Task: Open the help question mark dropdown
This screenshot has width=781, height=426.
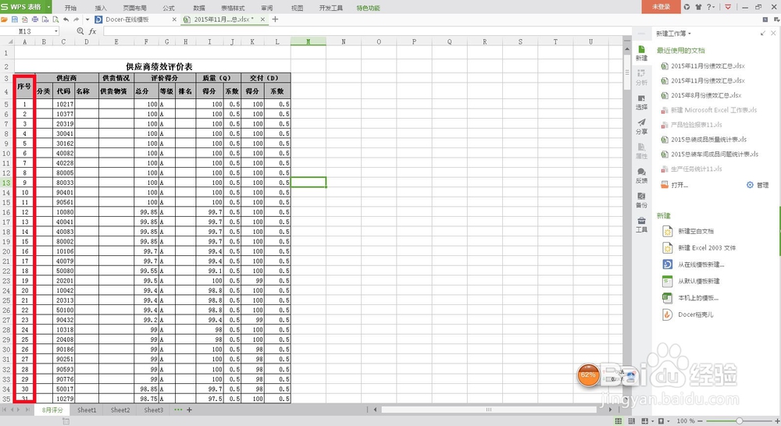Action: pos(711,7)
